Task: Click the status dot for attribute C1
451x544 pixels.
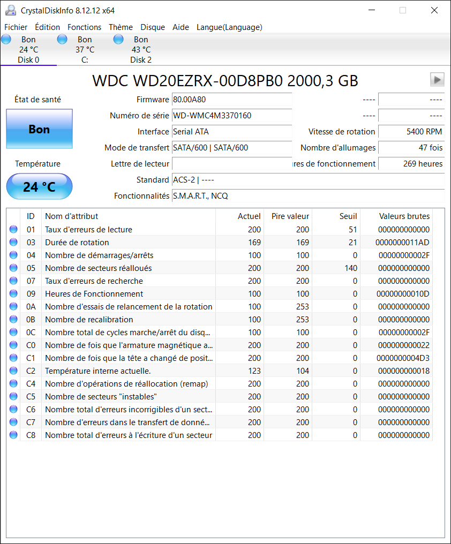Action: [13, 358]
